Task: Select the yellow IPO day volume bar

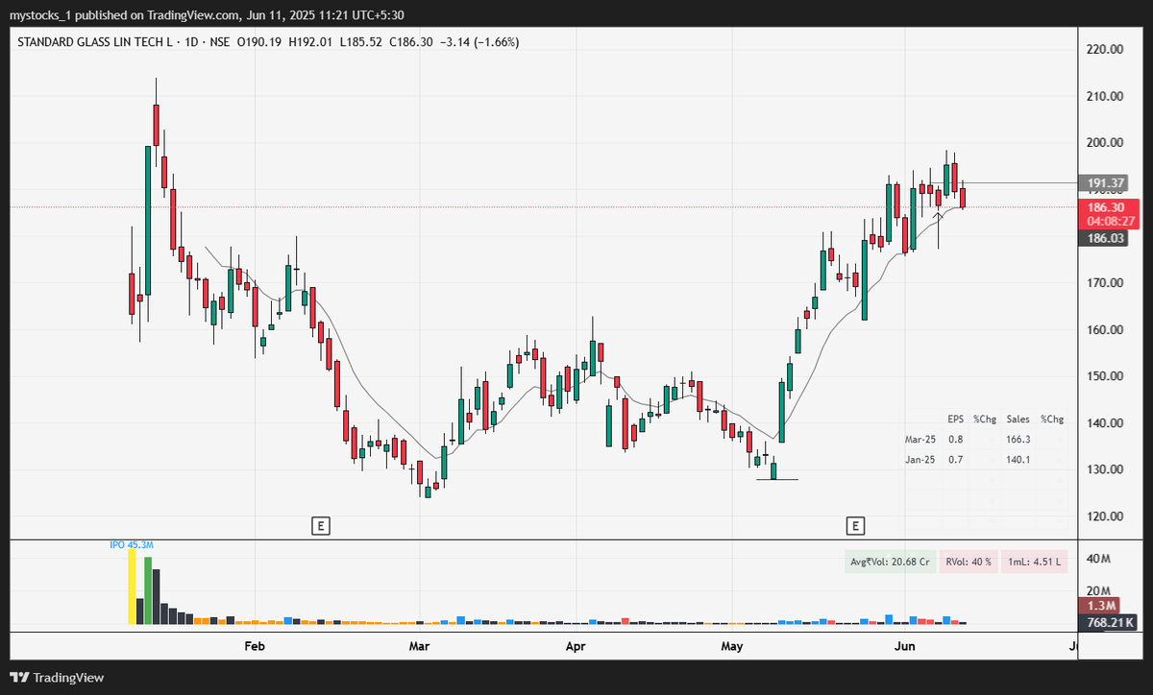Action: pos(132,587)
